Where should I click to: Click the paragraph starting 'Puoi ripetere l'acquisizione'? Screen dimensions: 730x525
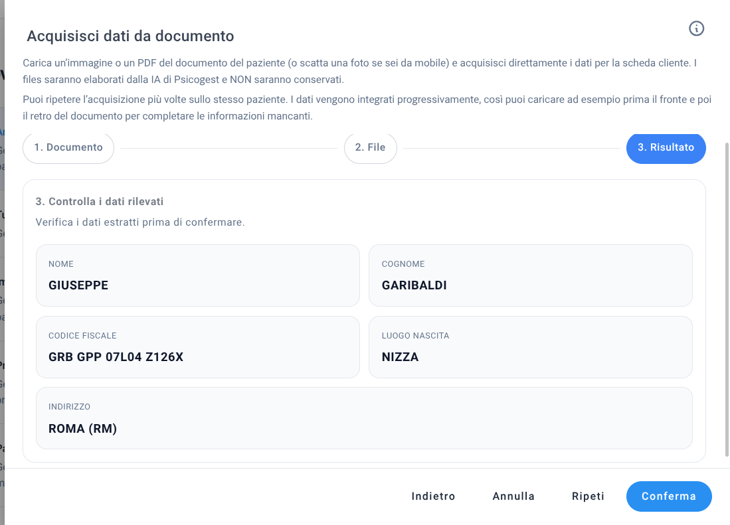(359, 108)
